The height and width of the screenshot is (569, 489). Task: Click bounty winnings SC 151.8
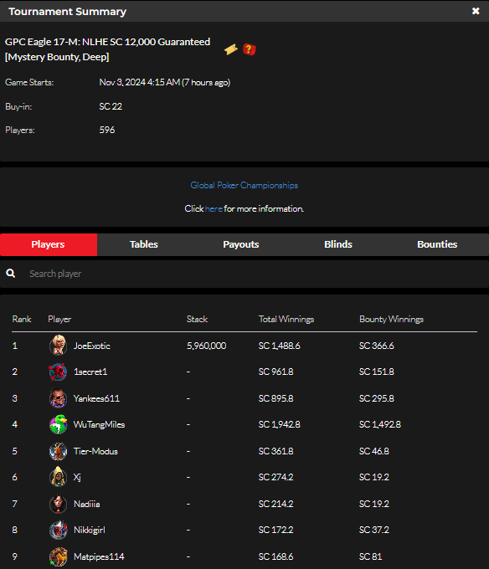[377, 372]
